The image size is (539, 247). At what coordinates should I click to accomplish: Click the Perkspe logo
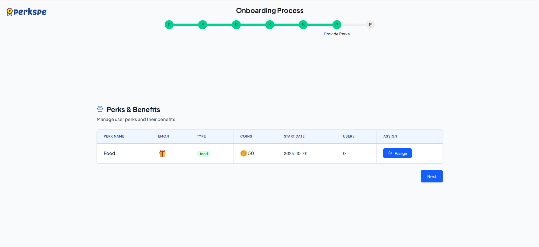coord(27,12)
